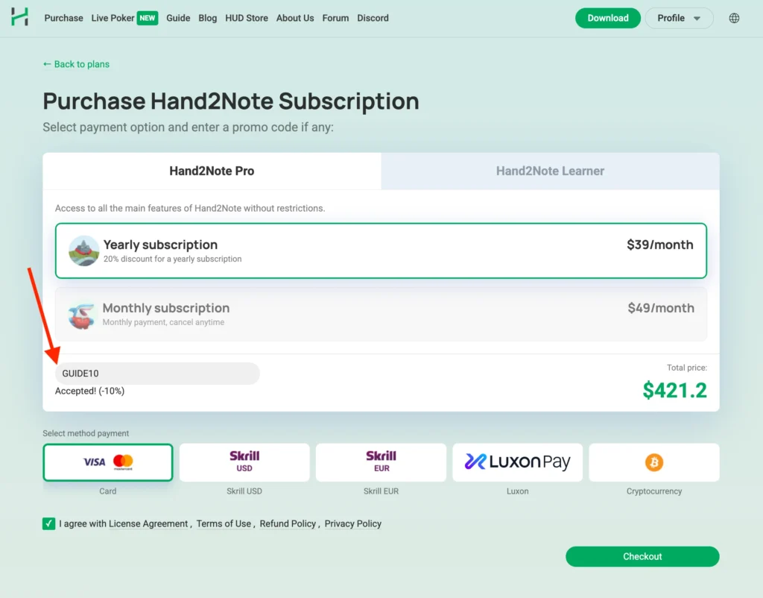Open the language selector globe icon
Image resolution: width=763 pixels, height=598 pixels.
[734, 17]
